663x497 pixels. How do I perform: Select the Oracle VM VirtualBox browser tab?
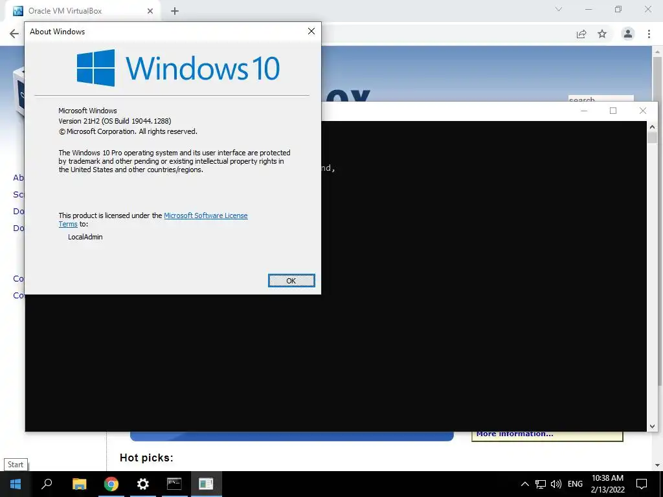(x=82, y=11)
